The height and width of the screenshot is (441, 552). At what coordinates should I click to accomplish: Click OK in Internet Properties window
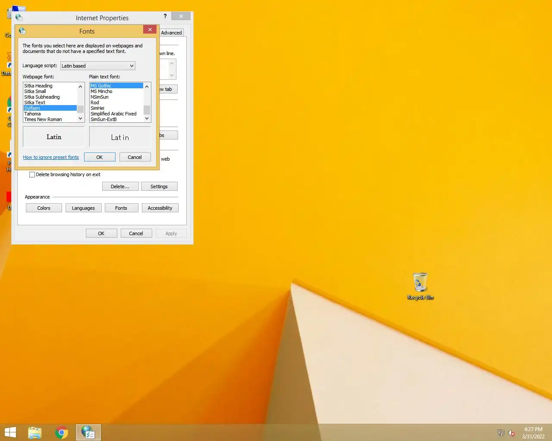[x=101, y=233]
